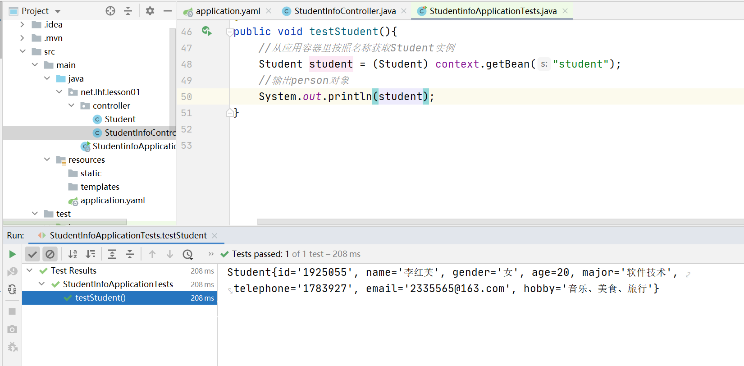Collapse the resources folder

click(47, 160)
